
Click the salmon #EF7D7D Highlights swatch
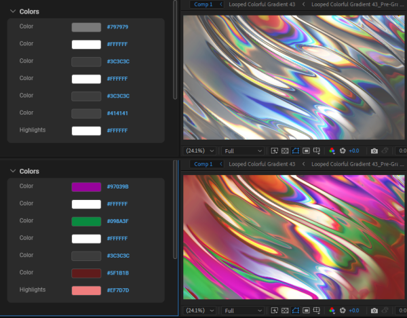coord(86,290)
